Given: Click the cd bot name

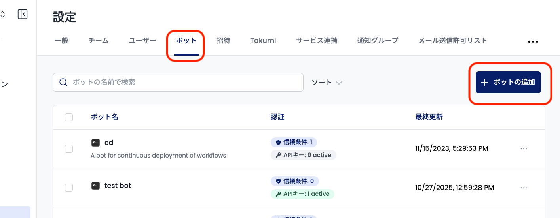Looking at the screenshot, I should click(x=109, y=143).
